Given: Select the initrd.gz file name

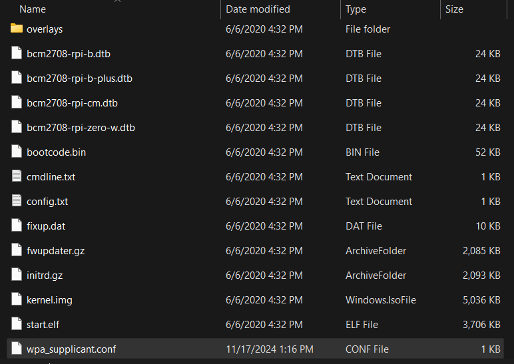Looking at the screenshot, I should (45, 275).
